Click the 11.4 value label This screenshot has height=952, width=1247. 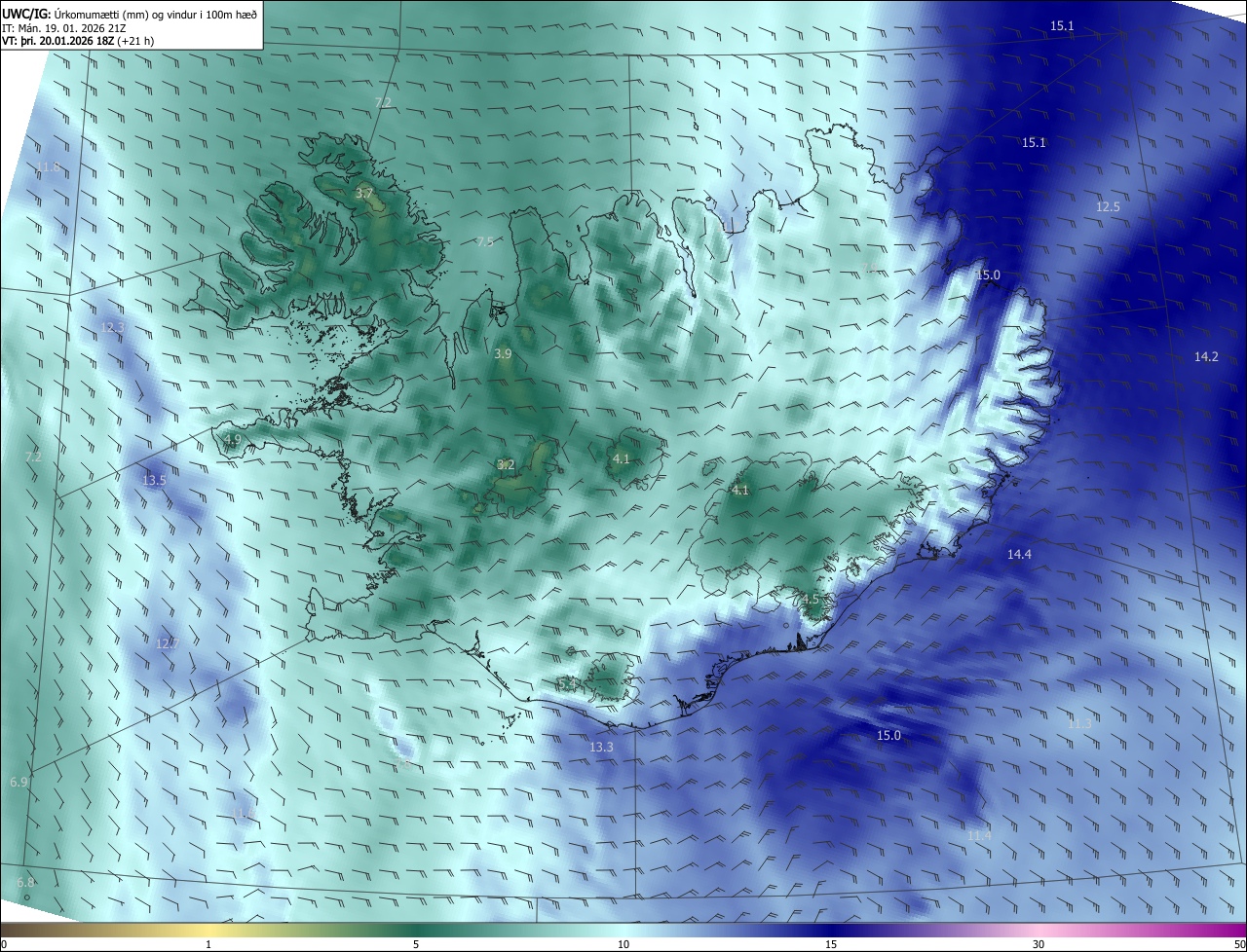pos(979,835)
